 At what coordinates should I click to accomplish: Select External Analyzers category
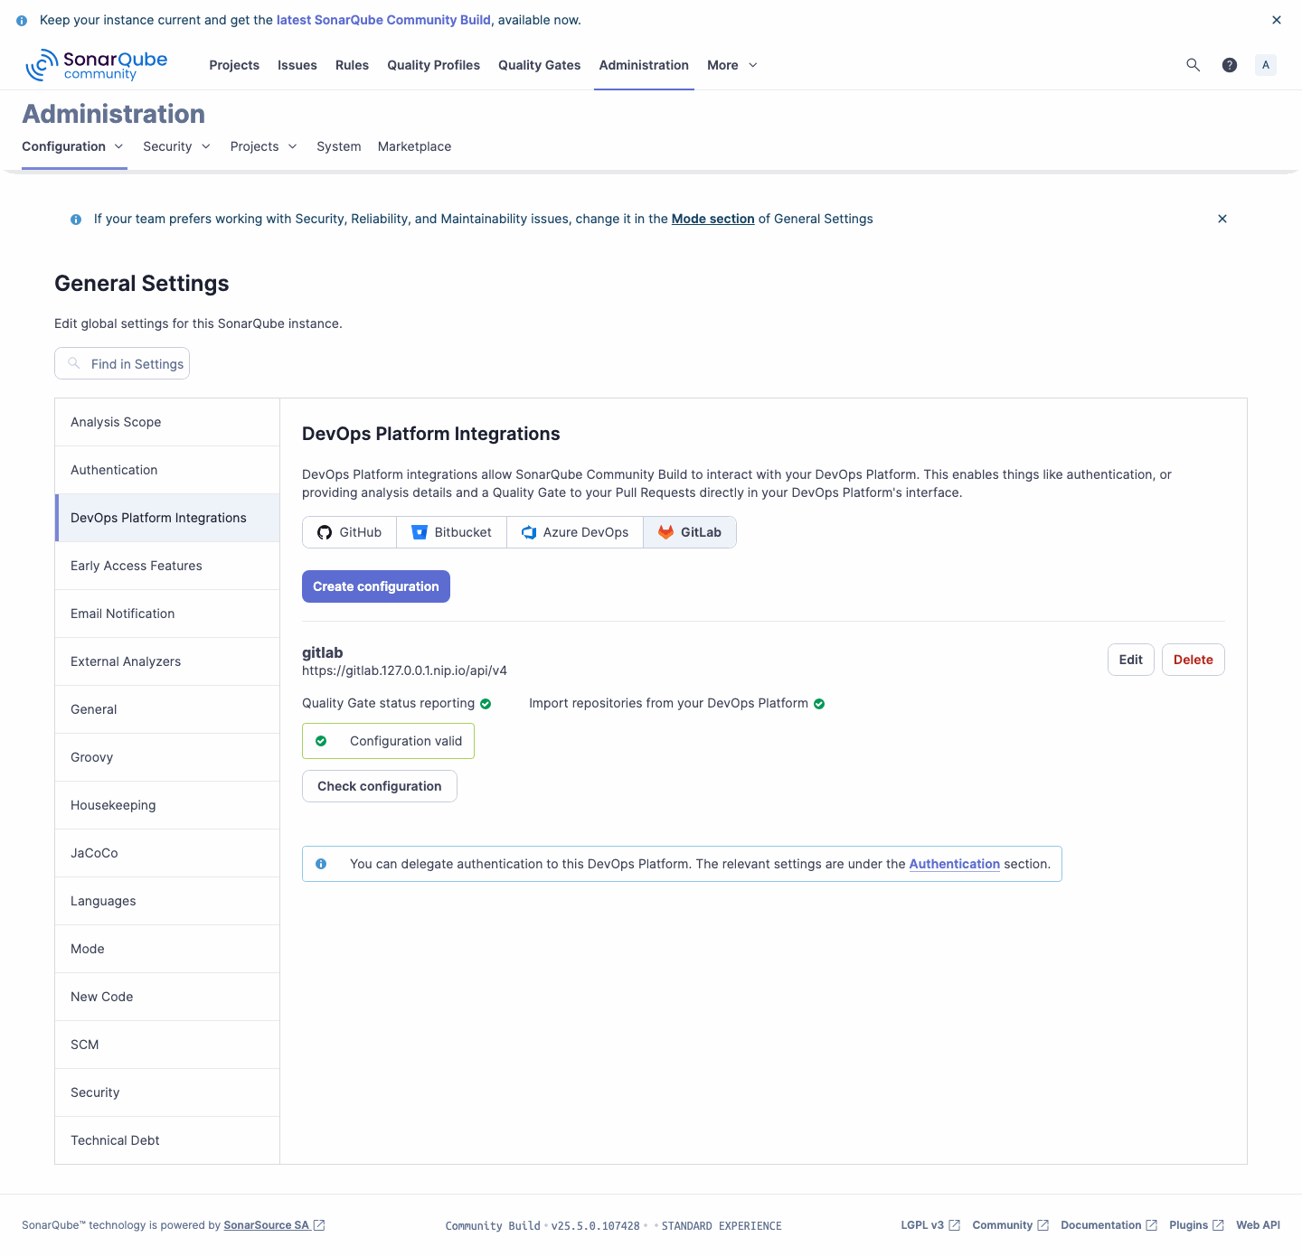pyautogui.click(x=167, y=661)
